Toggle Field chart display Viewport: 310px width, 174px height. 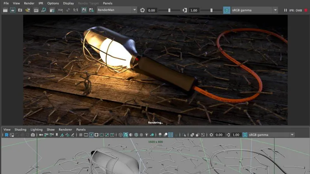pyautogui.click(x=102, y=135)
